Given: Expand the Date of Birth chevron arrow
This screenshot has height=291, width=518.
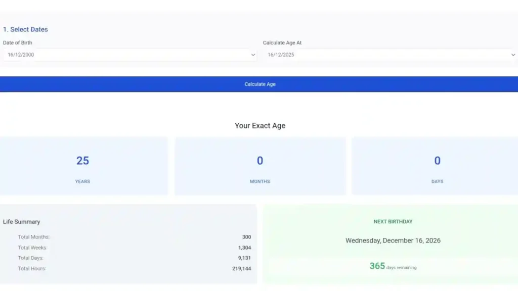Looking at the screenshot, I should pos(253,55).
